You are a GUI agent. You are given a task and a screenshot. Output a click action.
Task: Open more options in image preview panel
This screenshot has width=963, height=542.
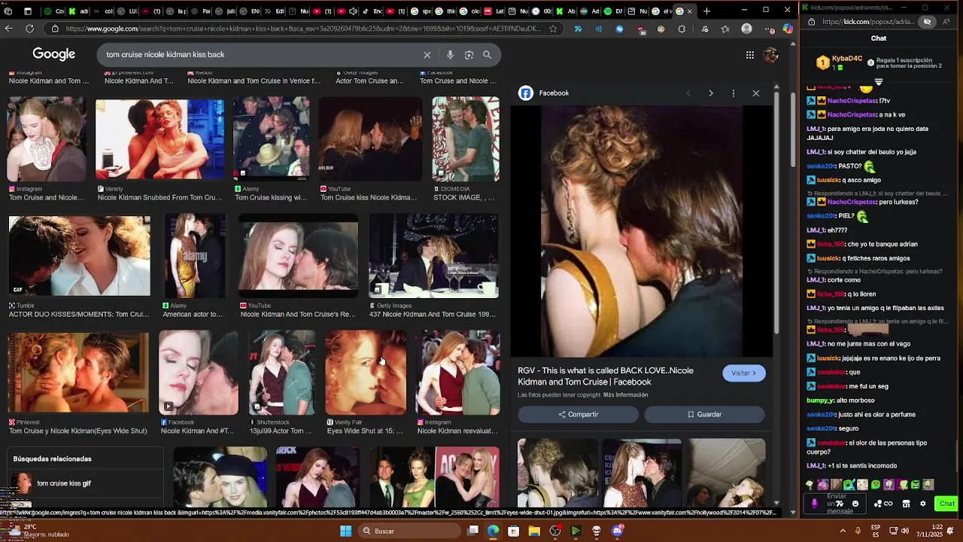pyautogui.click(x=733, y=93)
